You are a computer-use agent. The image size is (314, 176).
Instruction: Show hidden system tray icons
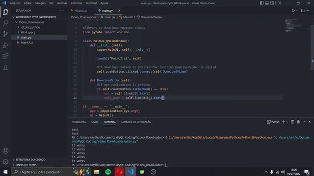[266, 172]
